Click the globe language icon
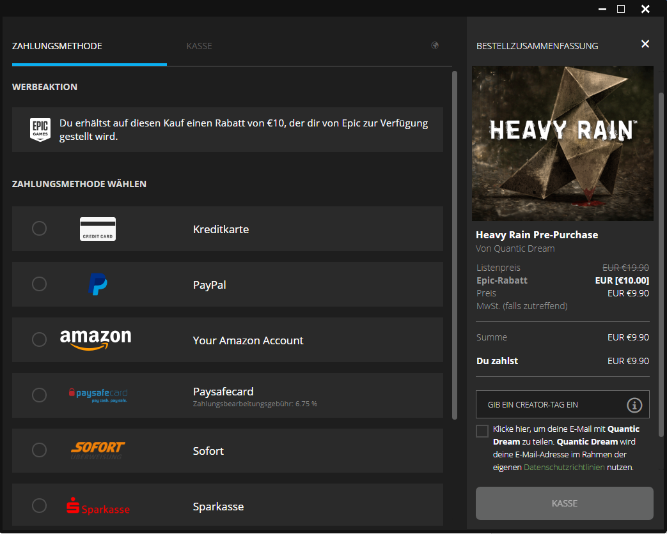 tap(435, 45)
